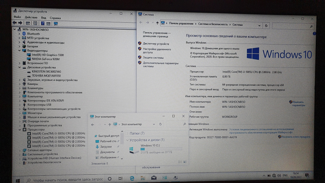Open the Вид menu in Device Manager
This screenshot has height=183, width=325.
[44, 18]
